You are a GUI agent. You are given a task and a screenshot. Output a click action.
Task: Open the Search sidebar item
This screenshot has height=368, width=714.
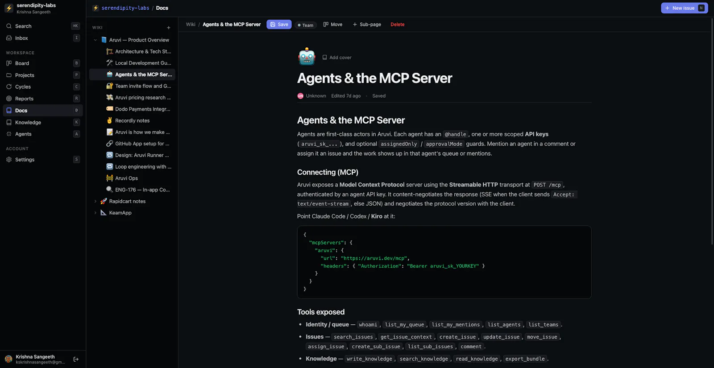tap(43, 26)
